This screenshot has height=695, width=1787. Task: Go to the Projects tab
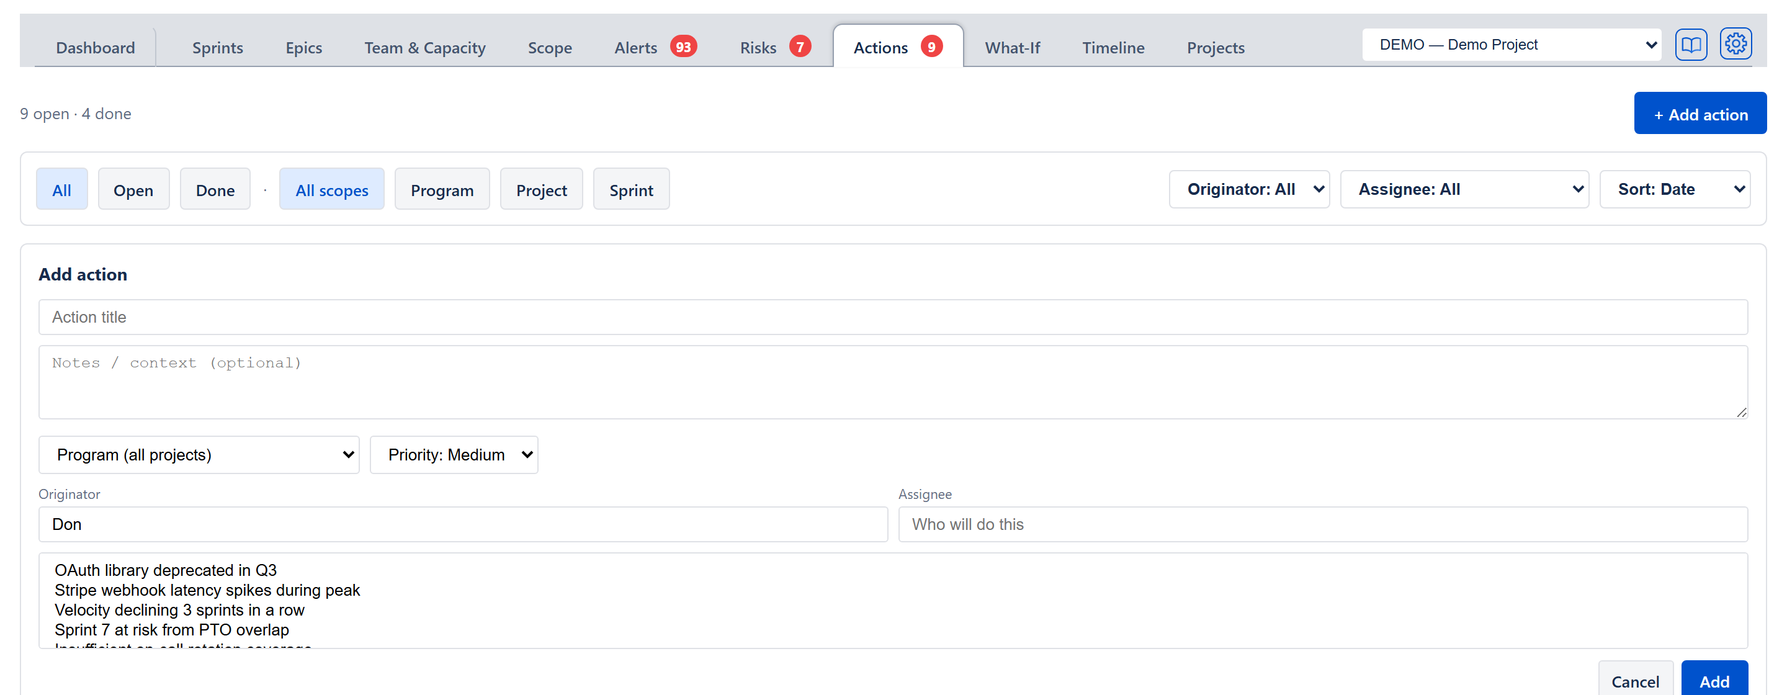click(1216, 48)
